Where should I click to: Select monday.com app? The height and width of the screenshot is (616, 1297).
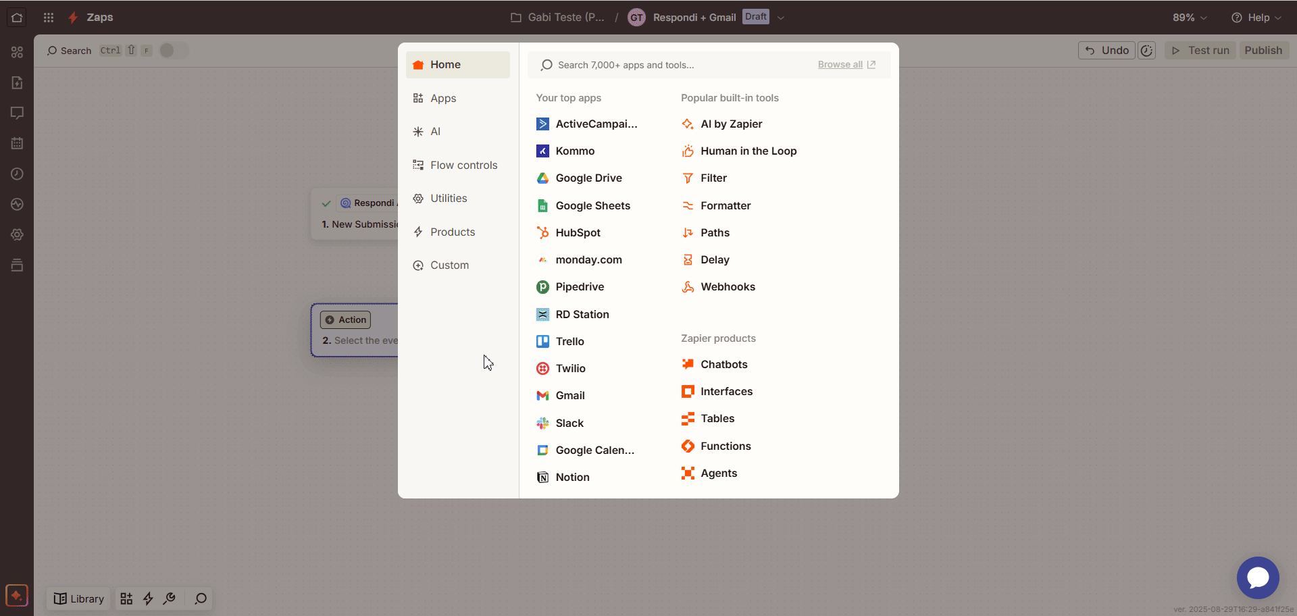[579, 260]
